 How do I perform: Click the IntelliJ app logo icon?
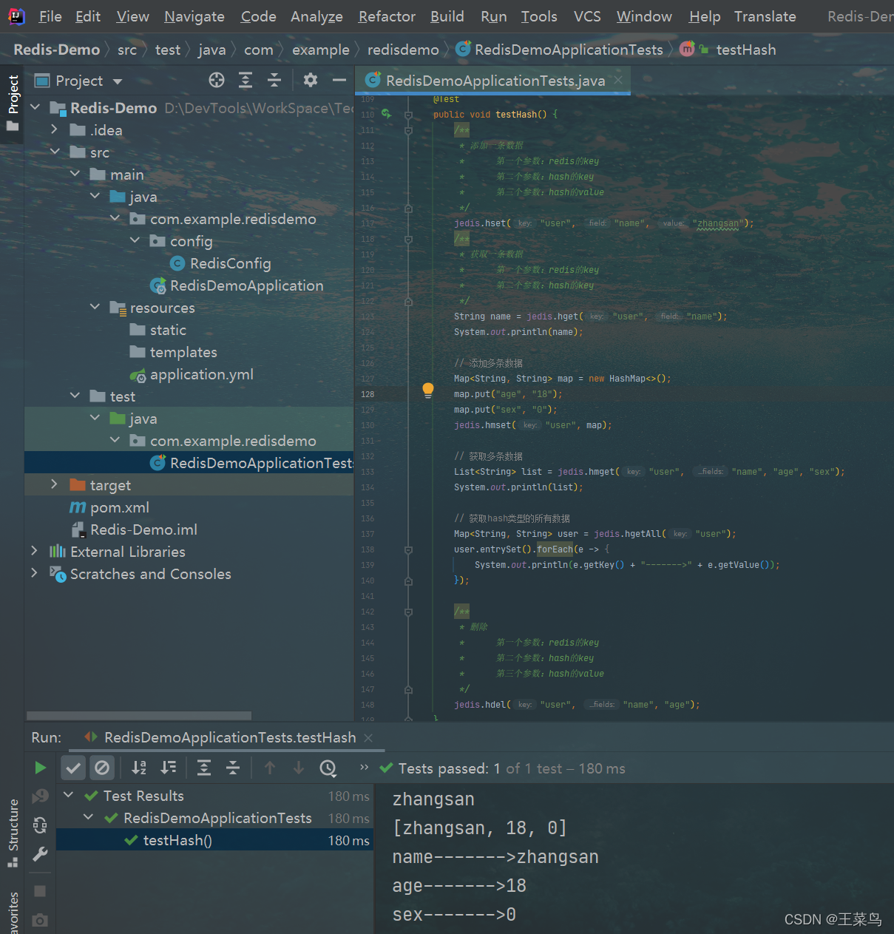pos(16,16)
